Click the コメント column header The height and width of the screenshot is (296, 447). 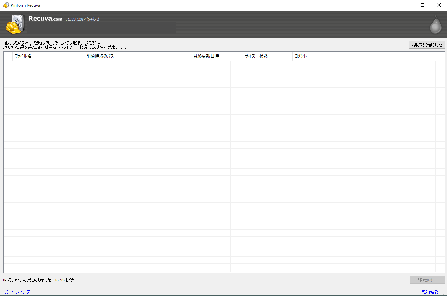coord(364,56)
